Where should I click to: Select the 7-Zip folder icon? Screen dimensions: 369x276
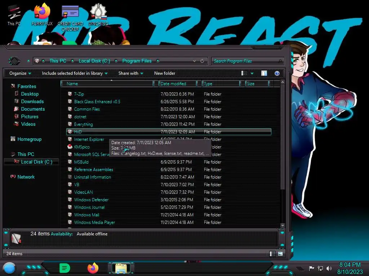click(70, 94)
